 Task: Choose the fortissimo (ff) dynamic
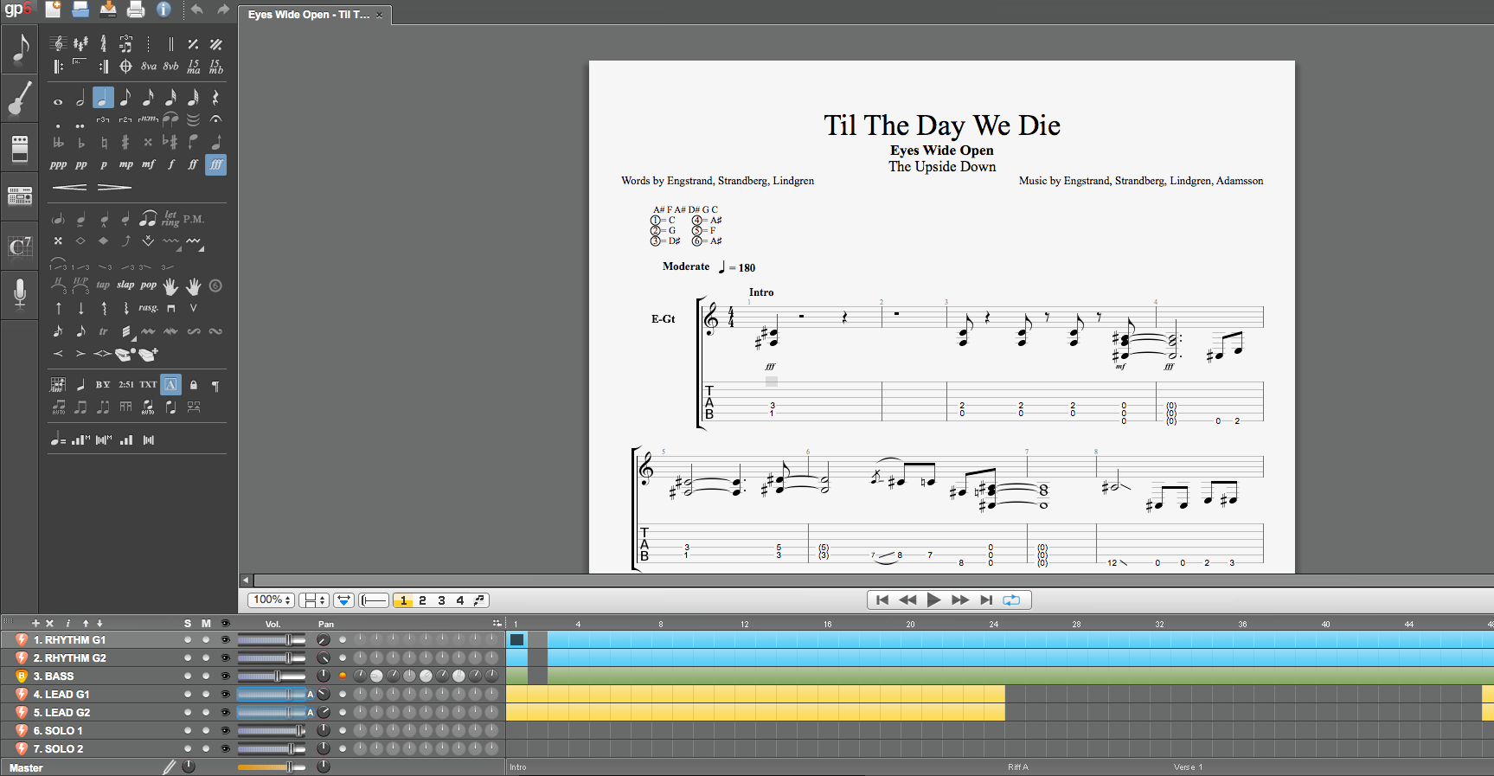tap(193, 164)
